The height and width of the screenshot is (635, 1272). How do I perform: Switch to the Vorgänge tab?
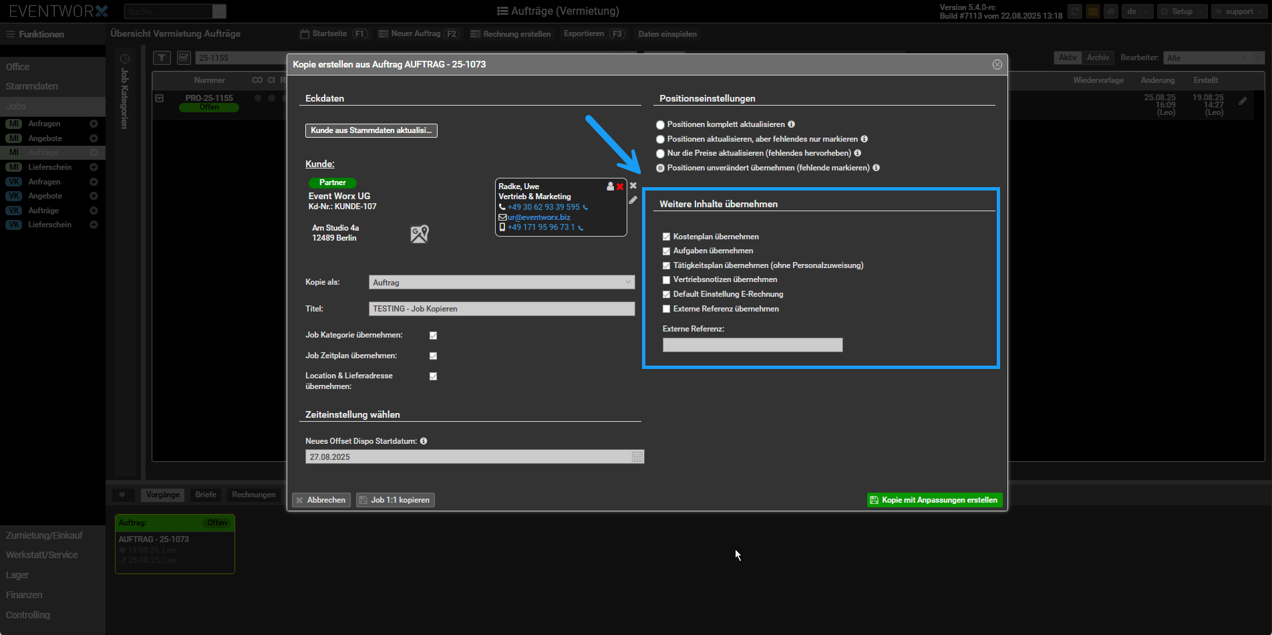(x=163, y=495)
